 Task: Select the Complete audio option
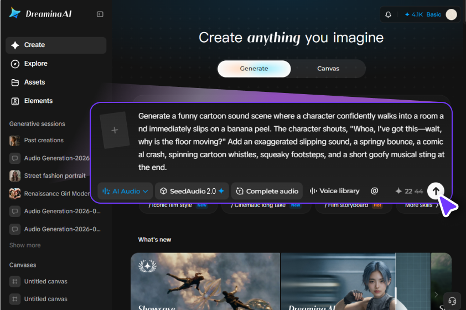point(267,191)
